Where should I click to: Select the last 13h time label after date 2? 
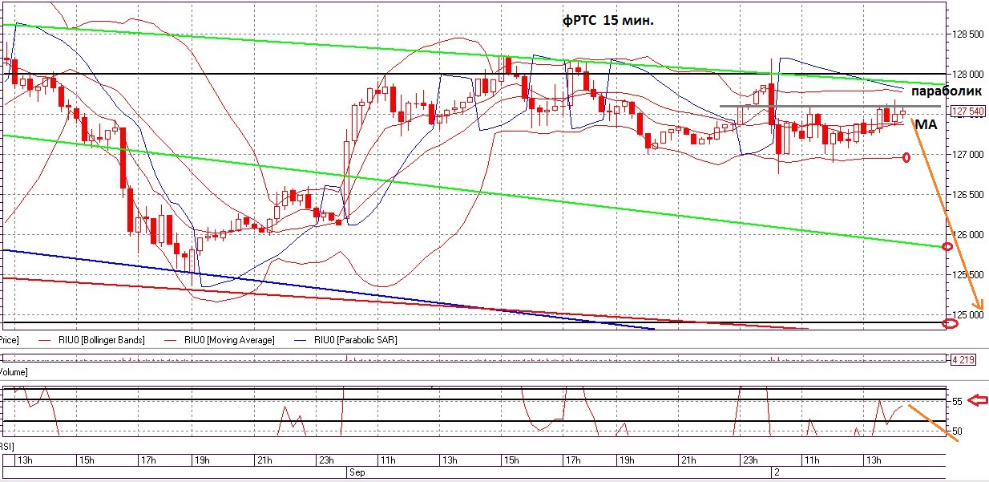873,460
